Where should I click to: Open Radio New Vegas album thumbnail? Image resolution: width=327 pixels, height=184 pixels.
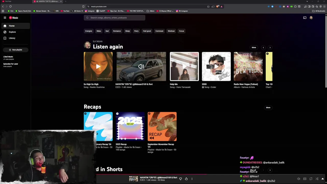[248, 66]
